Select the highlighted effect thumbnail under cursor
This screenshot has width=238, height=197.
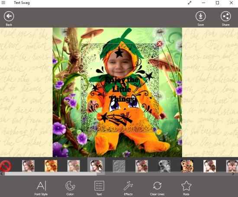pos(96,166)
